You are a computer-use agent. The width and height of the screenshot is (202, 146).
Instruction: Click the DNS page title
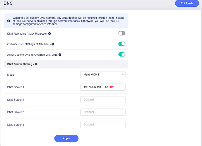pyautogui.click(x=8, y=4)
